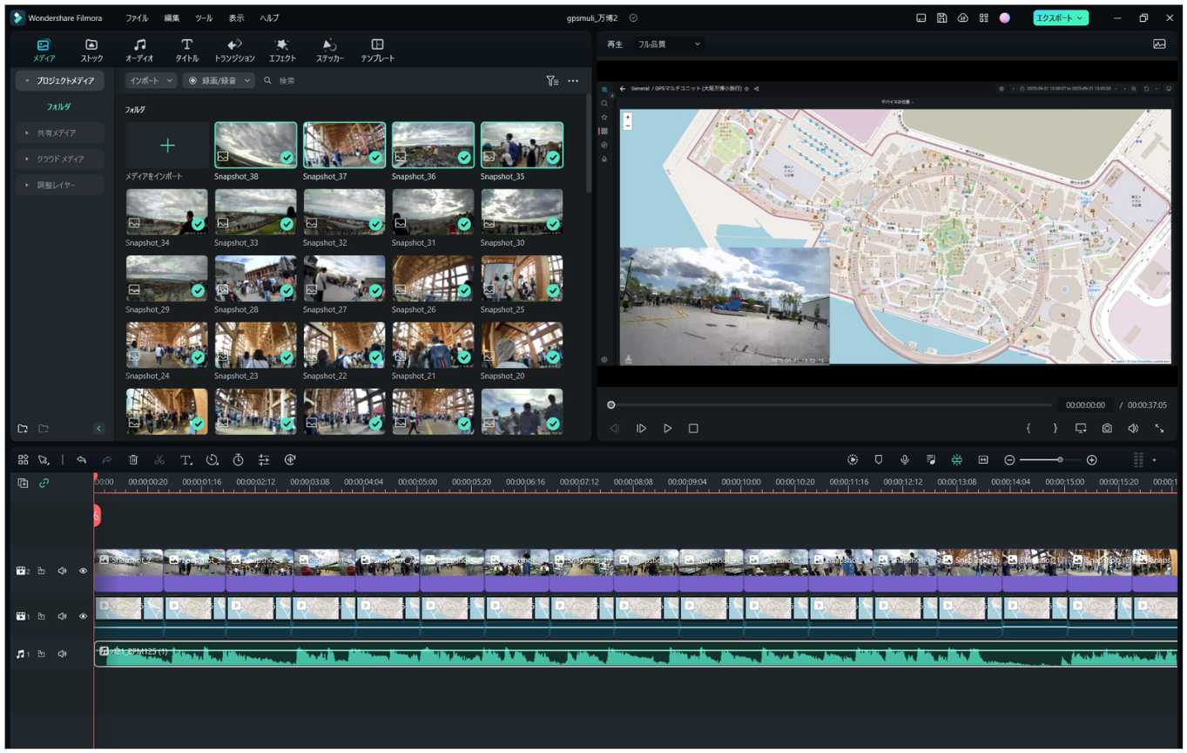Screen dimensions: 1187x753
Task: Click the voiceover microphone icon
Action: [905, 460]
